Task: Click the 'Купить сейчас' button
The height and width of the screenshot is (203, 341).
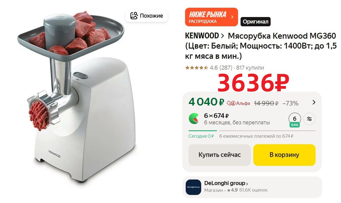Action: coord(220,155)
